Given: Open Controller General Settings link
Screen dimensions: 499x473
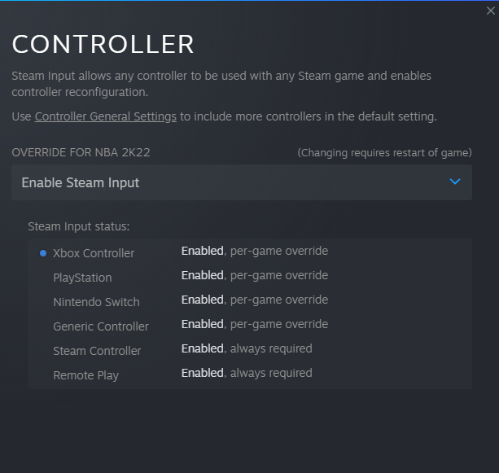Looking at the screenshot, I should click(105, 116).
